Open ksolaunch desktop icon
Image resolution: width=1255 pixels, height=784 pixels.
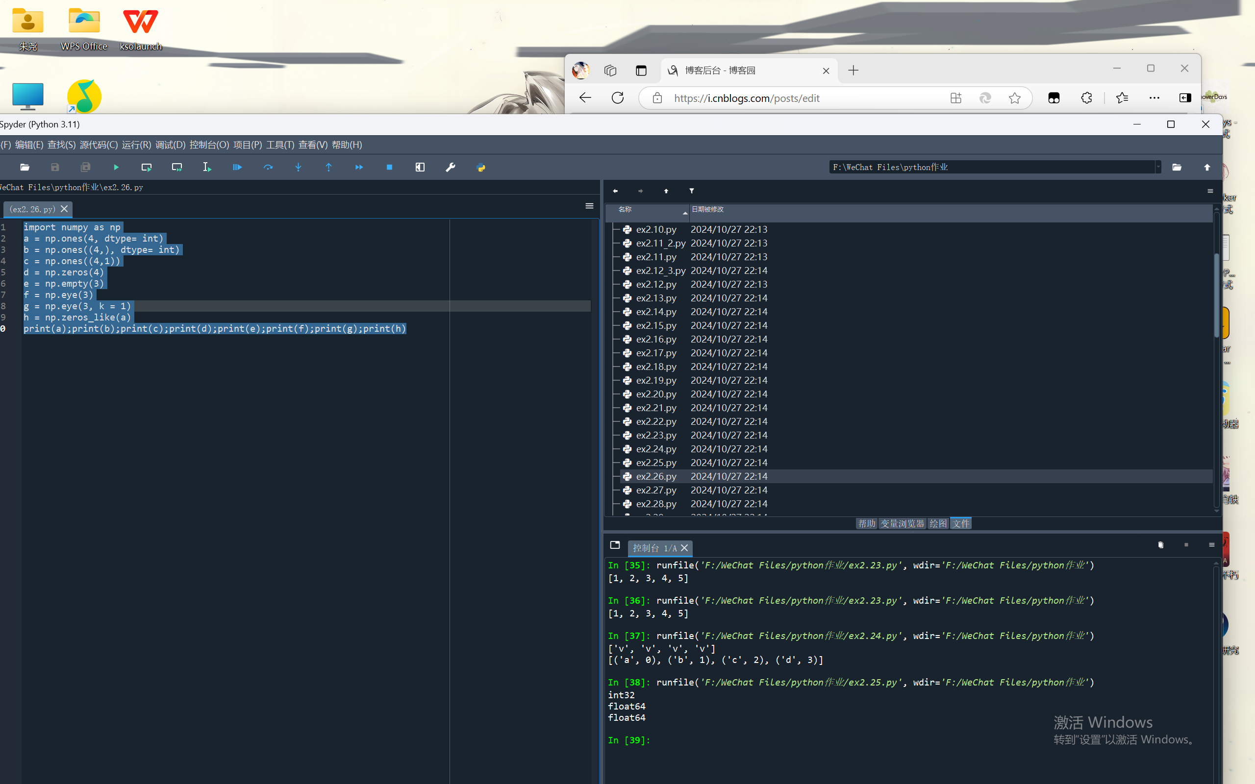pos(141,28)
